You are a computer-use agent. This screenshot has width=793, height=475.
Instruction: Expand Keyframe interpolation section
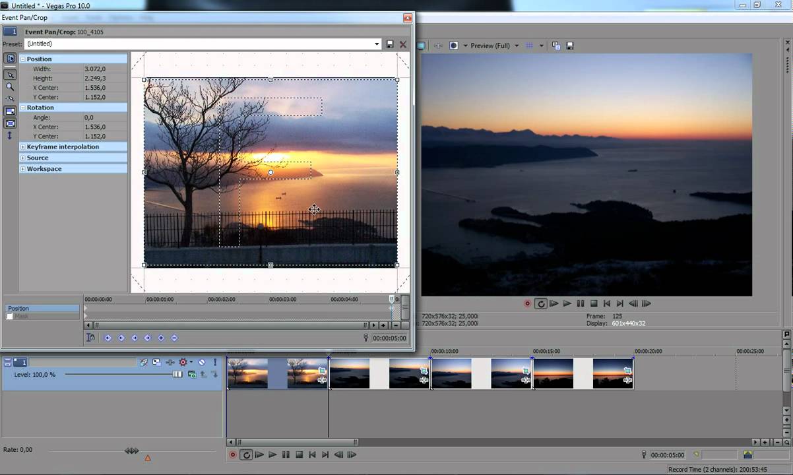[x=23, y=146]
